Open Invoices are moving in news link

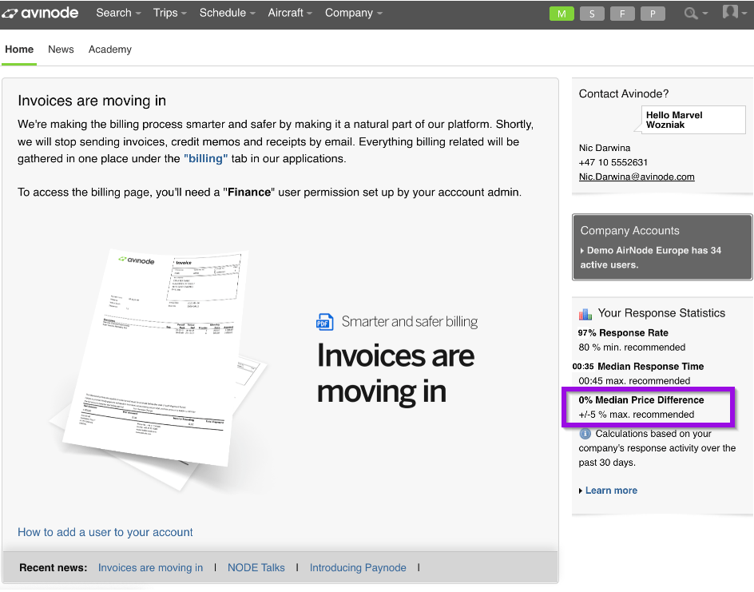click(150, 568)
